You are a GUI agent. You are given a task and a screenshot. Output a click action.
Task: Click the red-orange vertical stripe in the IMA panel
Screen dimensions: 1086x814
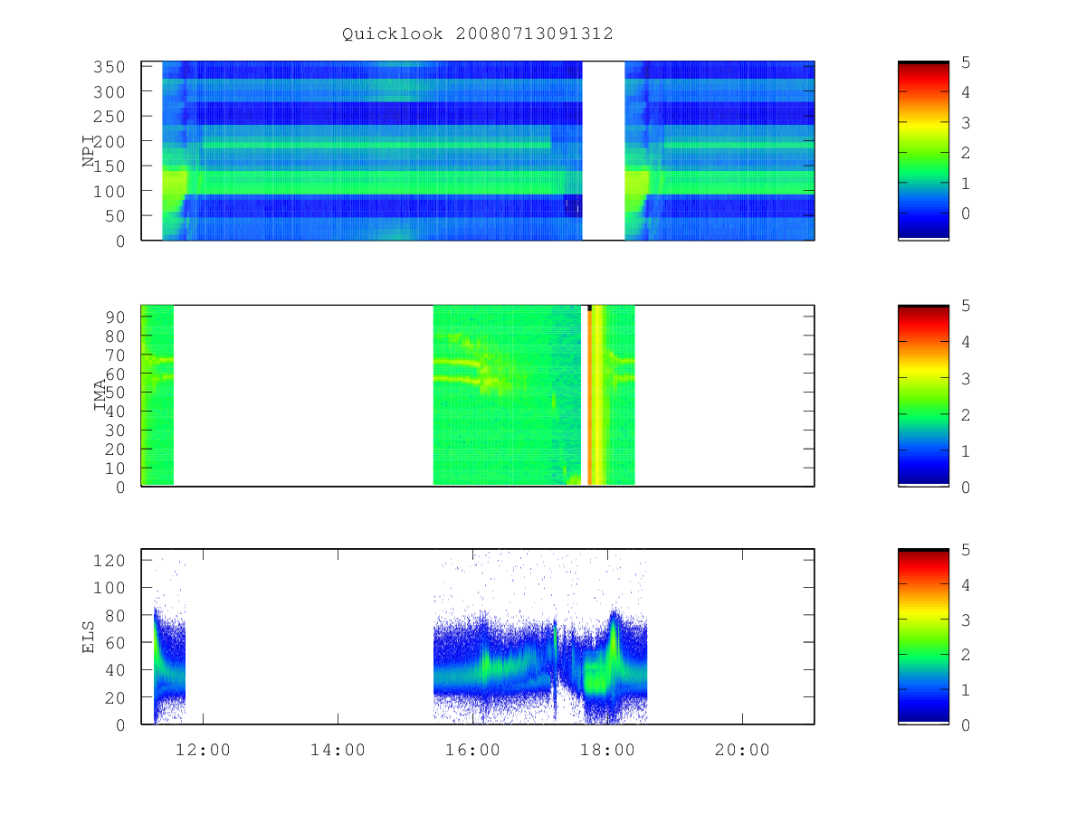pos(589,398)
